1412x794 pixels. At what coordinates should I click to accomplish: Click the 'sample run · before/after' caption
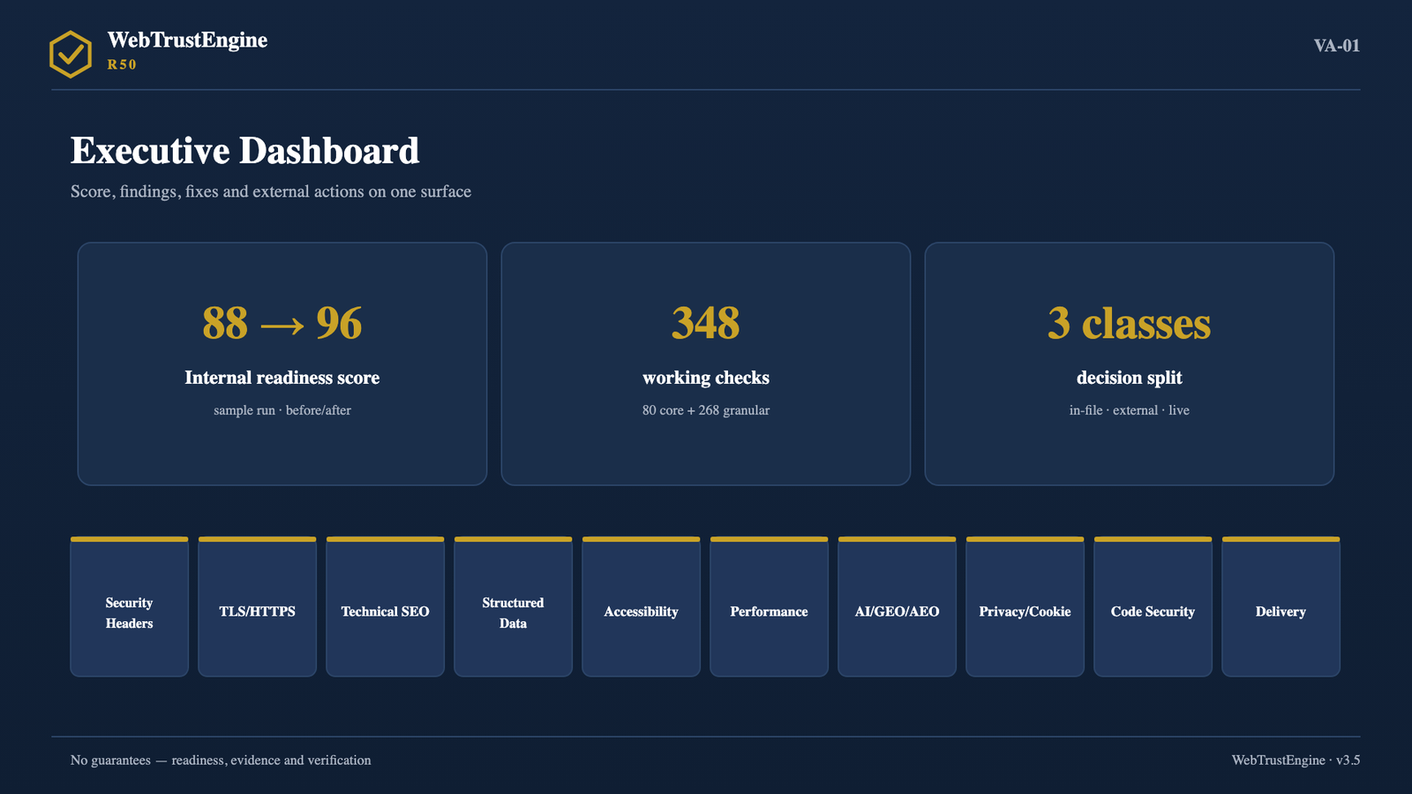(282, 410)
